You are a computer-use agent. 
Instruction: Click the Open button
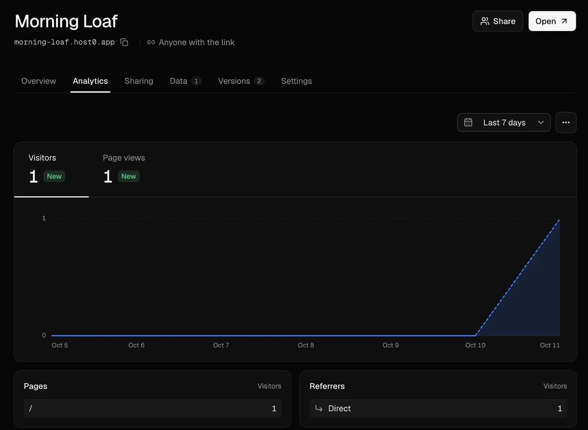pos(552,21)
